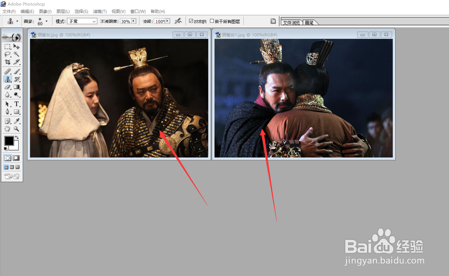Click the 流程 flow value field
This screenshot has height=276, width=449.
160,21
